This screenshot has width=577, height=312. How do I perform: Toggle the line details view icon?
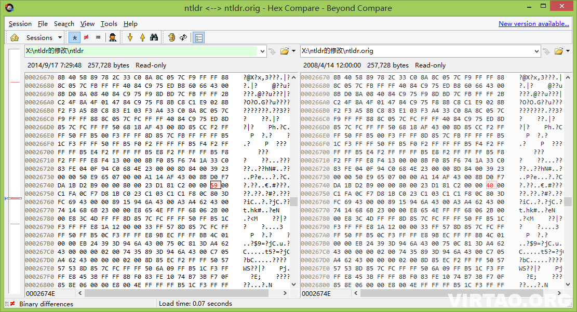pos(199,37)
